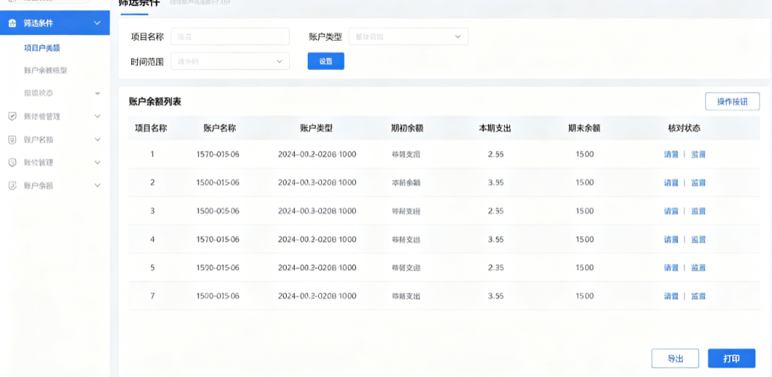
Task: Click the account cell 1500-005-06
Action: [217, 211]
